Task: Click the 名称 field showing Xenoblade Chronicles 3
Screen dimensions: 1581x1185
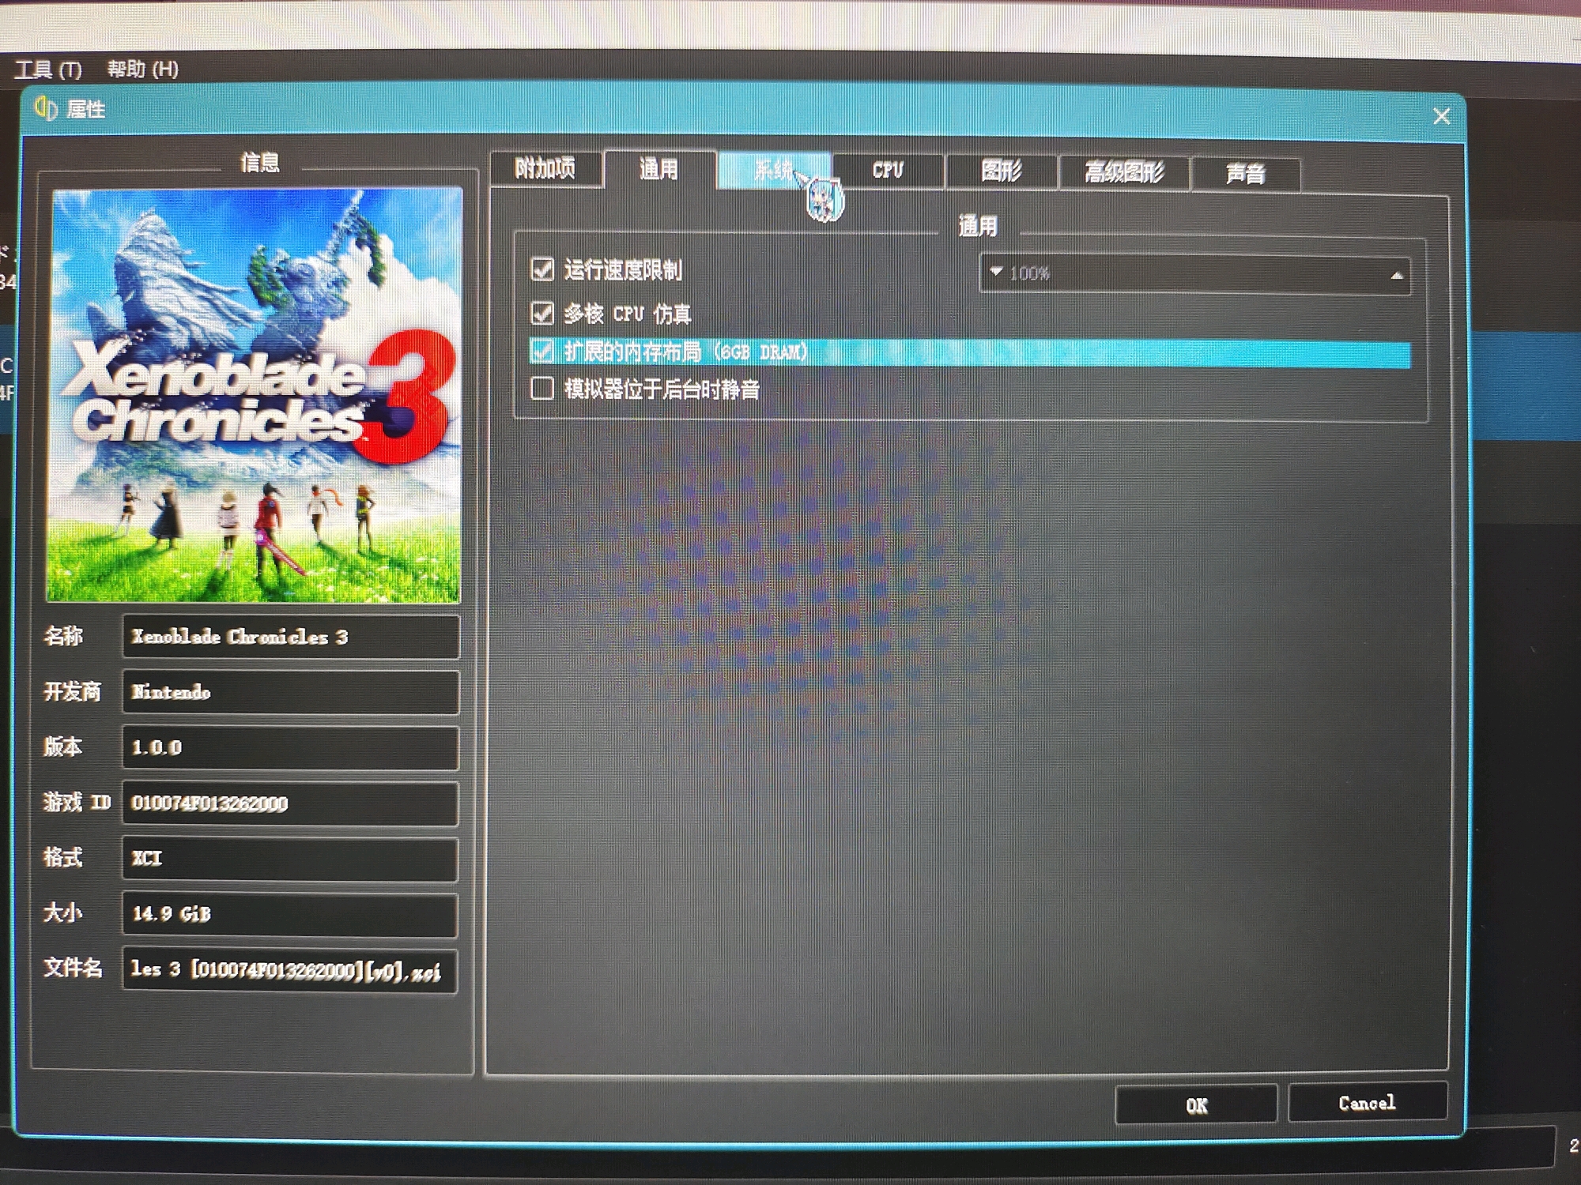Action: pyautogui.click(x=291, y=637)
